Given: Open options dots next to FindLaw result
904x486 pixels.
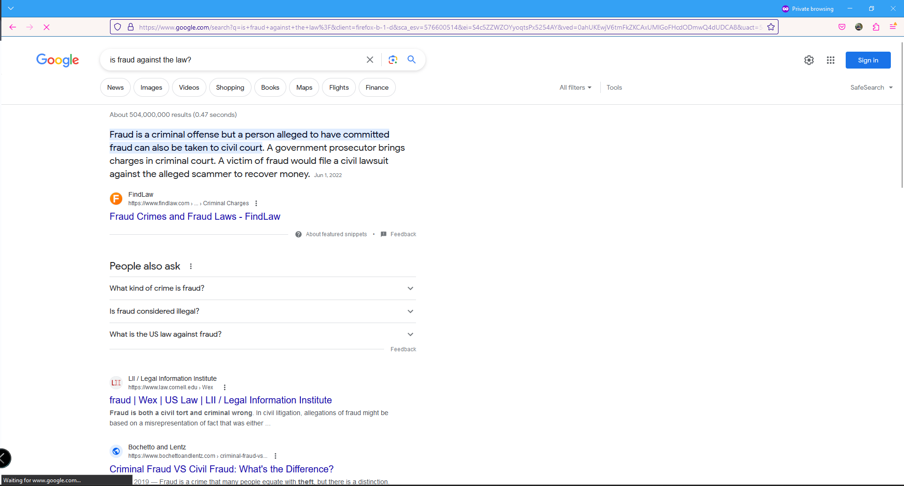Looking at the screenshot, I should coord(256,203).
